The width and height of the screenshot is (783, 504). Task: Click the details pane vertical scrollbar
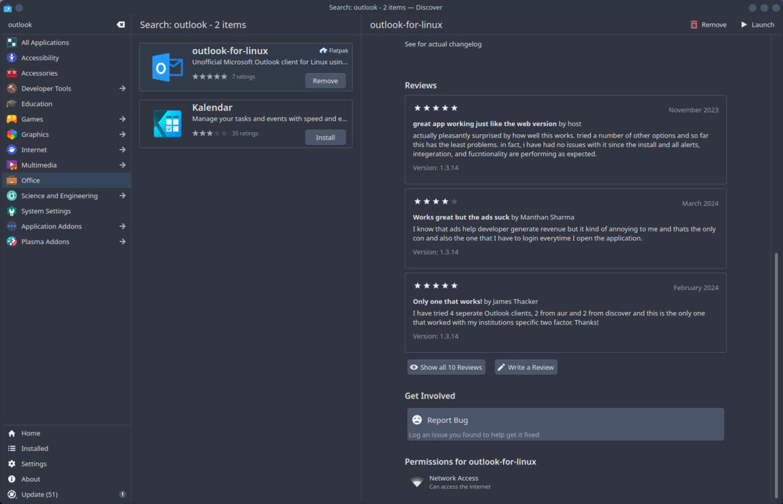pyautogui.click(x=776, y=375)
